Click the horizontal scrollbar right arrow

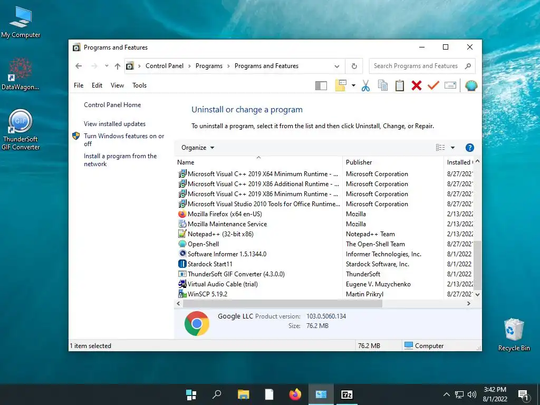pos(468,303)
